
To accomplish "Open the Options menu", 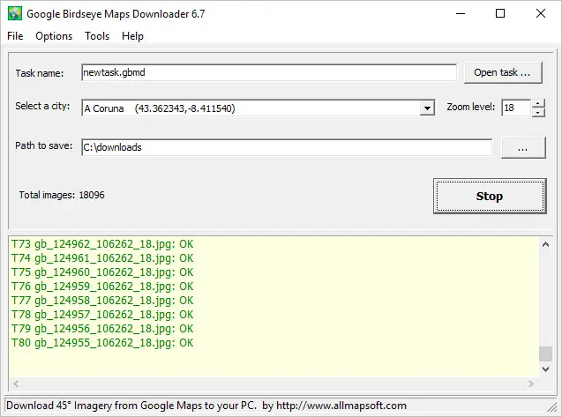I will point(54,36).
